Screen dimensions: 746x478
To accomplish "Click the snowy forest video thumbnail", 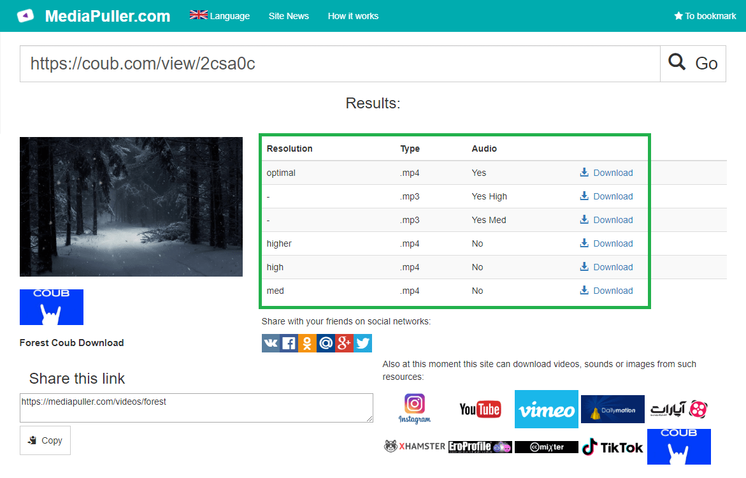I will click(x=131, y=206).
